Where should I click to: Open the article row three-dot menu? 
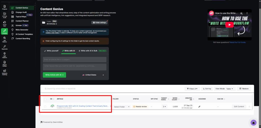tap(249, 107)
